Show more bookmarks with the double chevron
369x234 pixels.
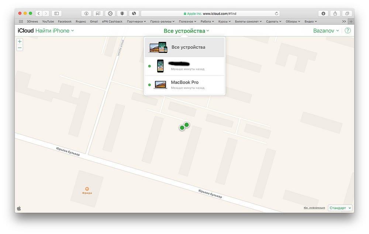(x=344, y=21)
